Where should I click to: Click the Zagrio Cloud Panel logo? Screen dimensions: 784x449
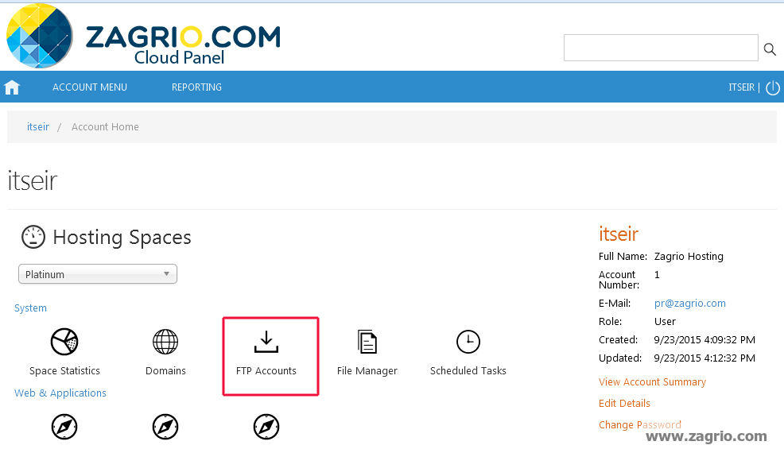tap(143, 36)
